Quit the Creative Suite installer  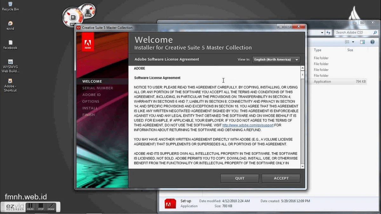click(x=239, y=178)
